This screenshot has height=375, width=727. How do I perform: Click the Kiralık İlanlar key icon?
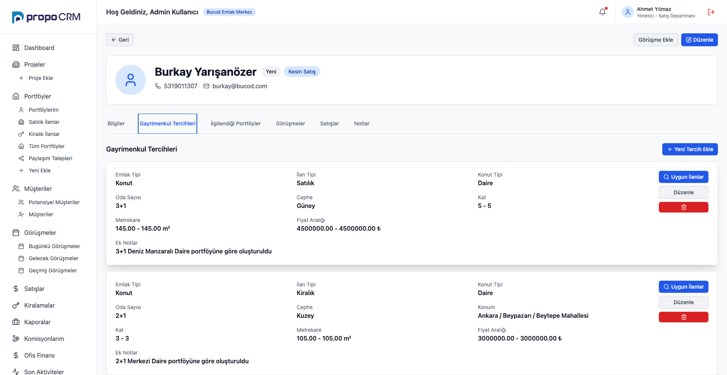(x=21, y=134)
